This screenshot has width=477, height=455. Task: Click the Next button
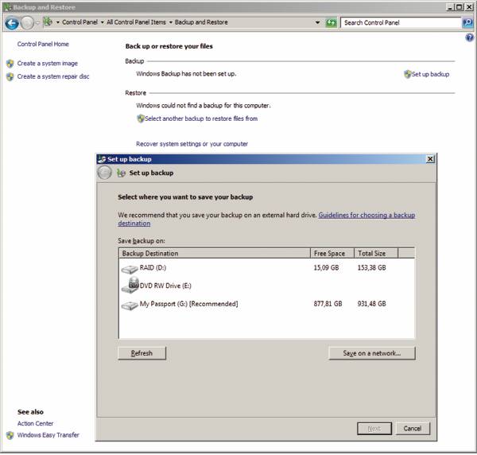[374, 429]
